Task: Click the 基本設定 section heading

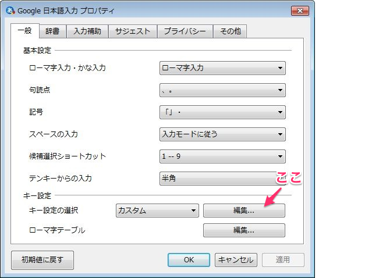Action: coord(37,51)
